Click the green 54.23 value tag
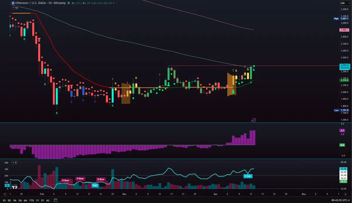Image resolution: width=352 pixels, height=203 pixels. tap(343, 182)
